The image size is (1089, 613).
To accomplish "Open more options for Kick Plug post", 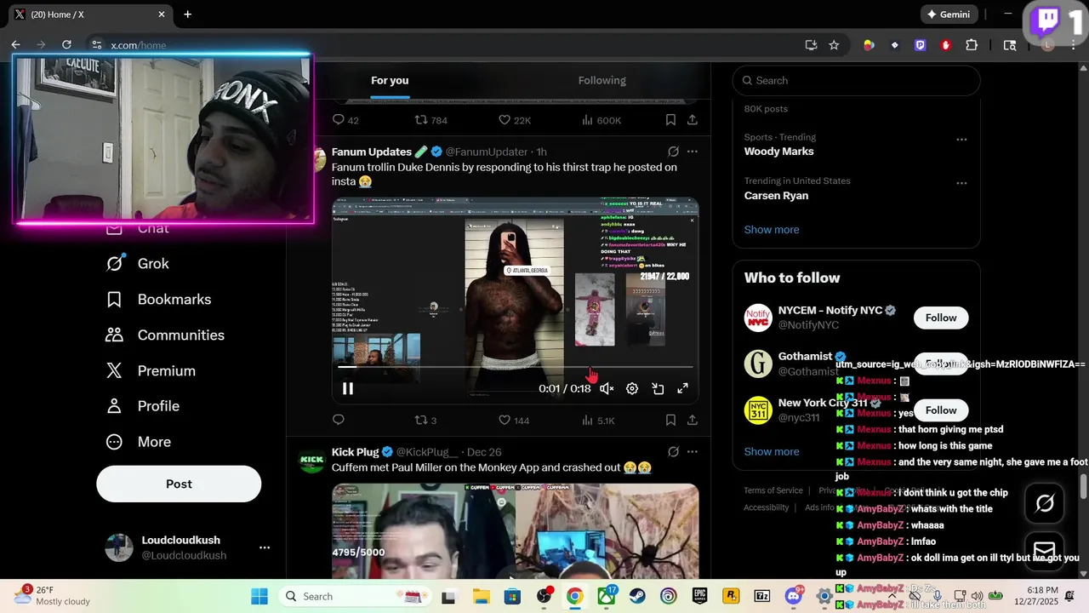I will (x=693, y=451).
